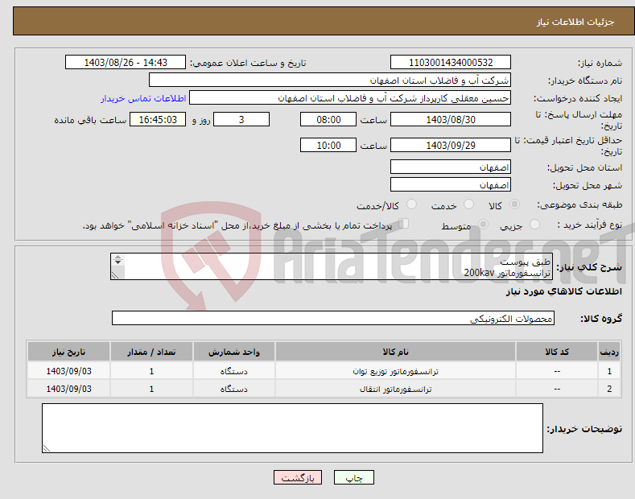The image size is (635, 499).
Task: Select the متوسط purchase type radio
Action: tap(483, 224)
